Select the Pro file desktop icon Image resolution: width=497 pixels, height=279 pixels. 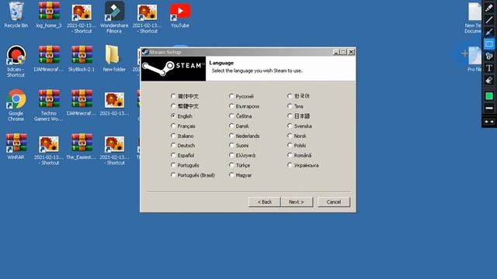tap(474, 59)
